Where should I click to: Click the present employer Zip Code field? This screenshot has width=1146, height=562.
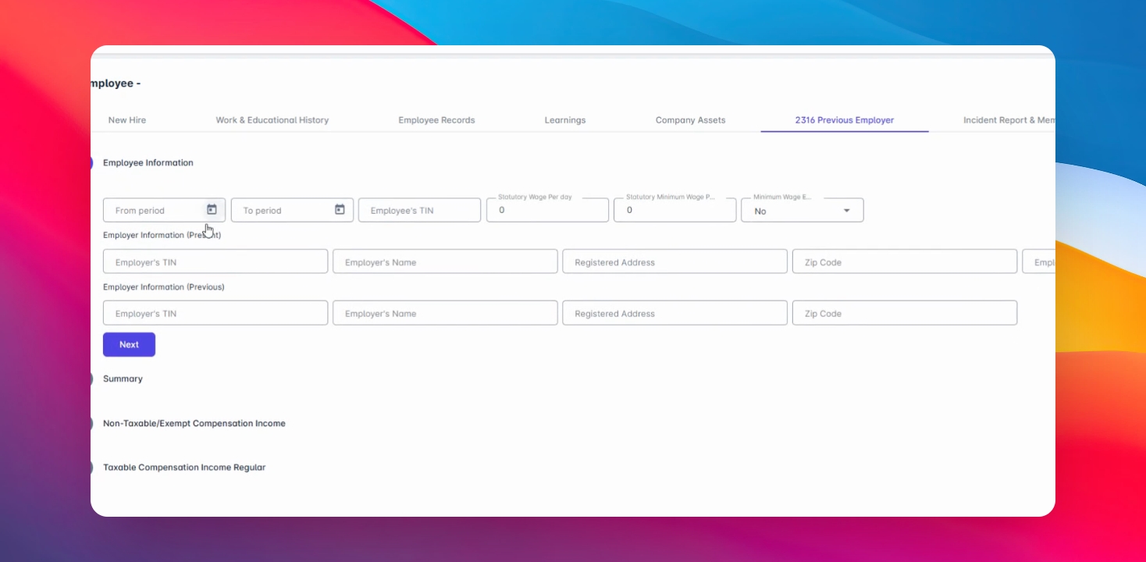tap(905, 261)
